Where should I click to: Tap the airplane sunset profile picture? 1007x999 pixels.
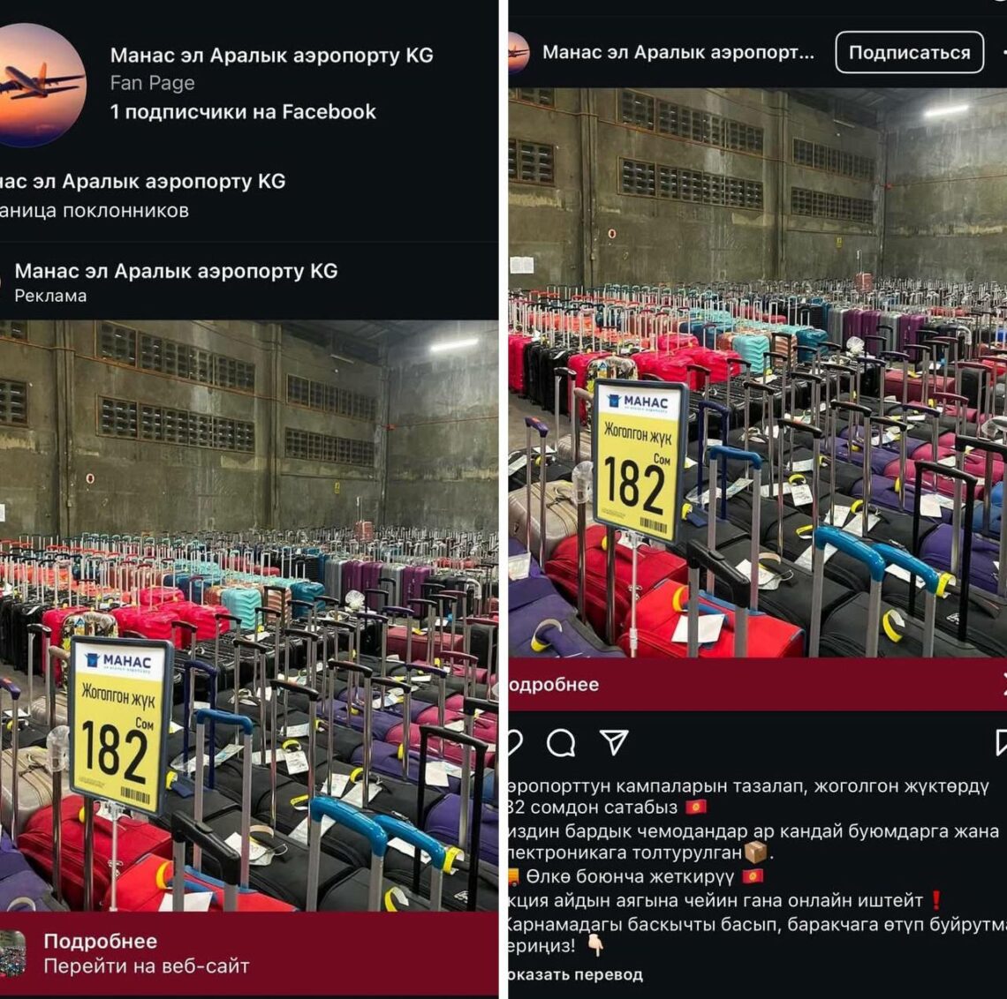[40, 86]
